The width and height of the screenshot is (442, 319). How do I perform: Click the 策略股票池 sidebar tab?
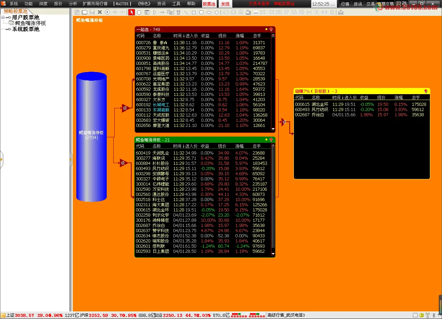16,11
